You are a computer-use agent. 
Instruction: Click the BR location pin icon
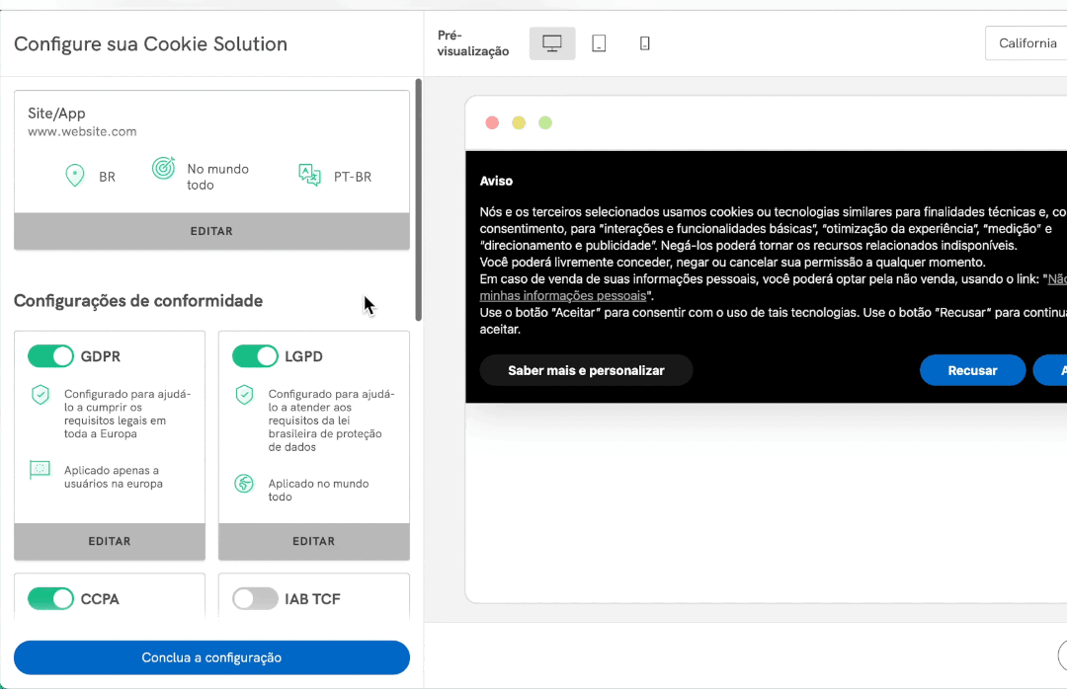click(x=74, y=177)
